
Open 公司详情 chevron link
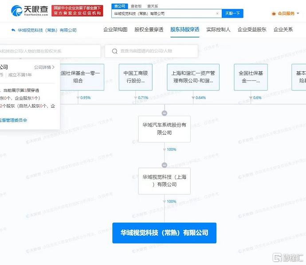[x=44, y=67]
